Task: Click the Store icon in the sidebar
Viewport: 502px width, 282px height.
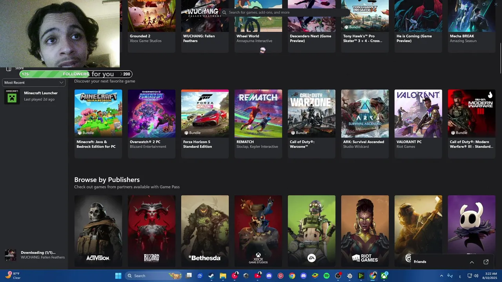Action: point(9,69)
